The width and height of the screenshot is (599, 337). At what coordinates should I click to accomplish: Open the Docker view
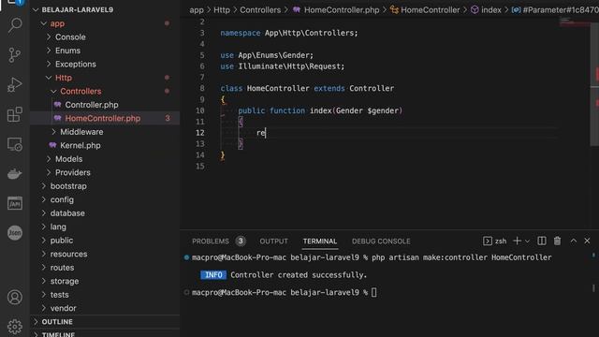pyautogui.click(x=15, y=174)
